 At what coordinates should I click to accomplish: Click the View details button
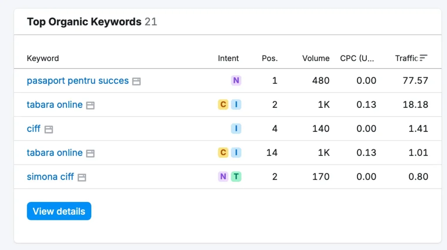pyautogui.click(x=59, y=211)
